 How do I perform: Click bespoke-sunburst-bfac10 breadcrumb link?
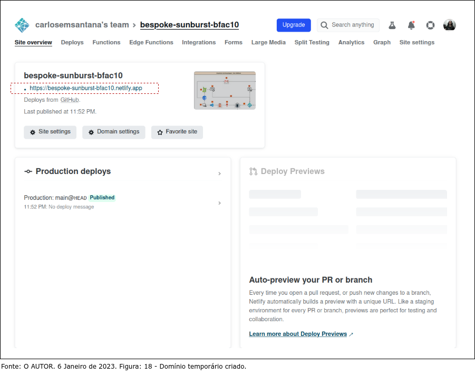[189, 25]
